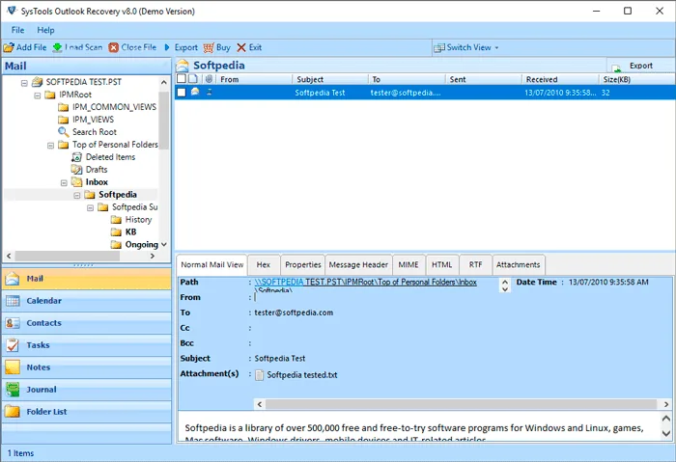This screenshot has width=676, height=462.
Task: Click the Journal navigation icon
Action: [x=12, y=390]
